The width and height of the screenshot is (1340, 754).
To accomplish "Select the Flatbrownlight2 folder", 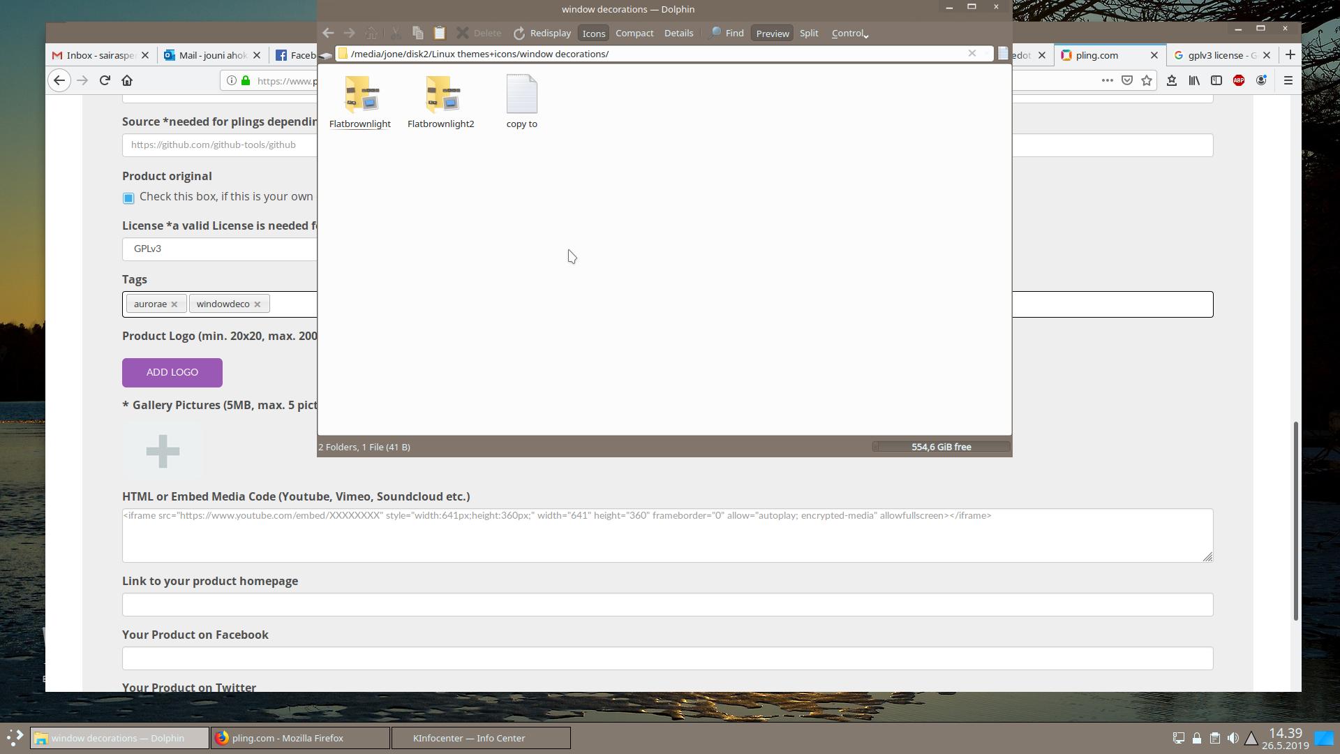I will coord(440,102).
